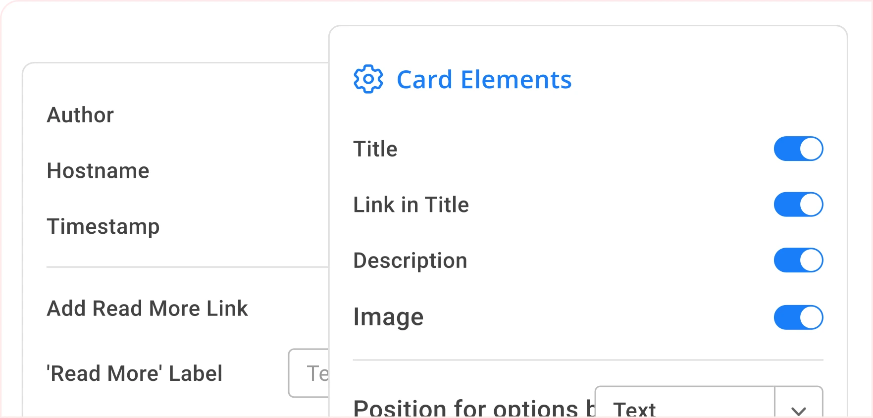The image size is (873, 418).
Task: Click the Image row label text
Action: coord(388,317)
